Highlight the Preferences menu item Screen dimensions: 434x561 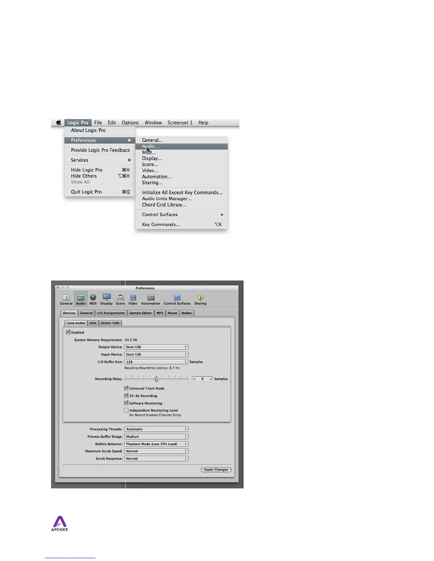[100, 140]
